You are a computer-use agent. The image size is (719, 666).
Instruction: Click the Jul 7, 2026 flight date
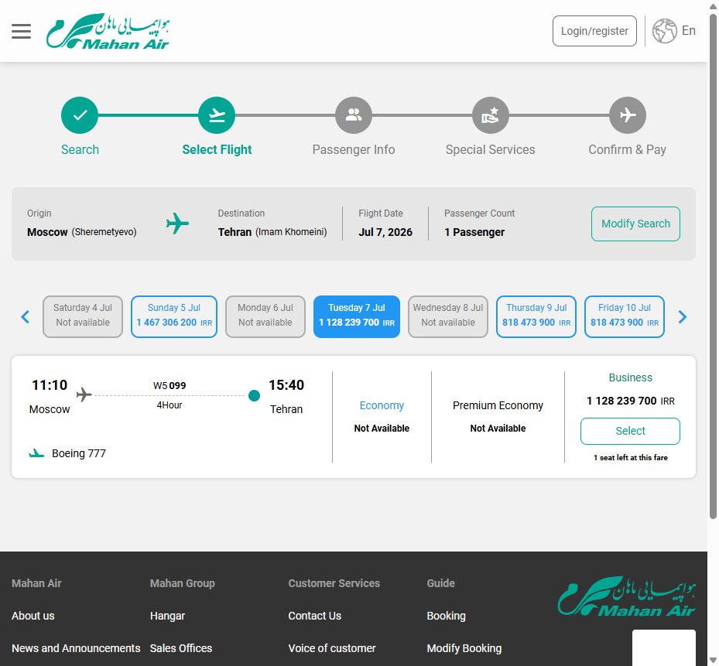[x=385, y=232]
